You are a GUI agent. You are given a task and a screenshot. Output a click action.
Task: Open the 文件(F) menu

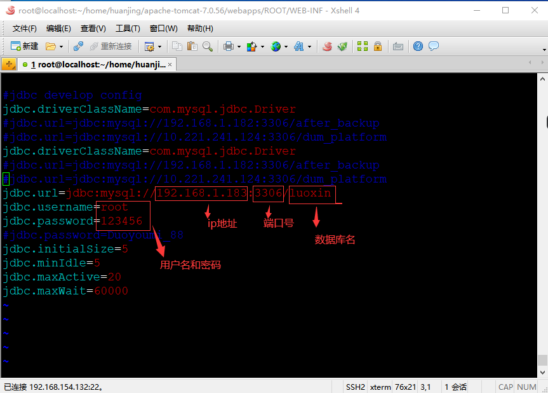pos(25,29)
